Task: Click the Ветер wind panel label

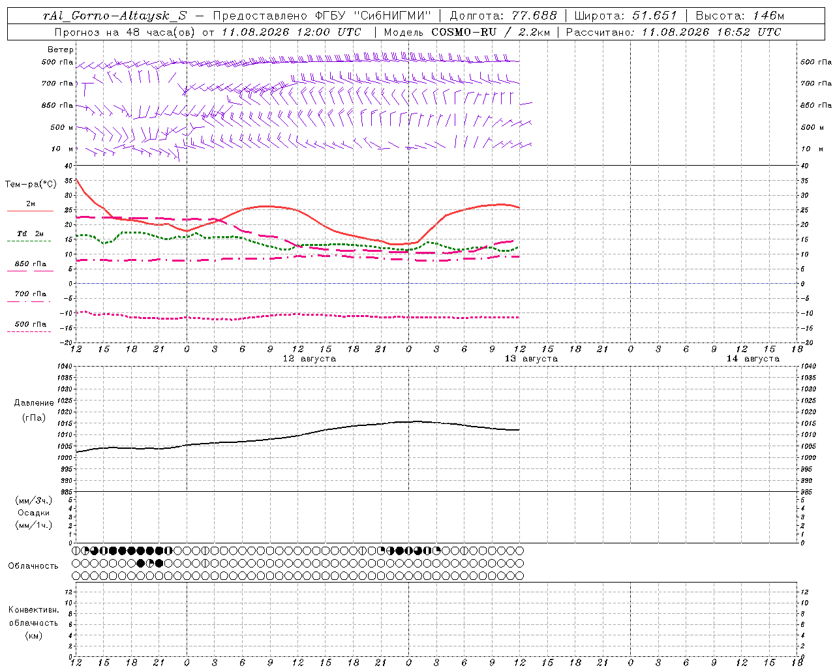Action: [x=61, y=50]
